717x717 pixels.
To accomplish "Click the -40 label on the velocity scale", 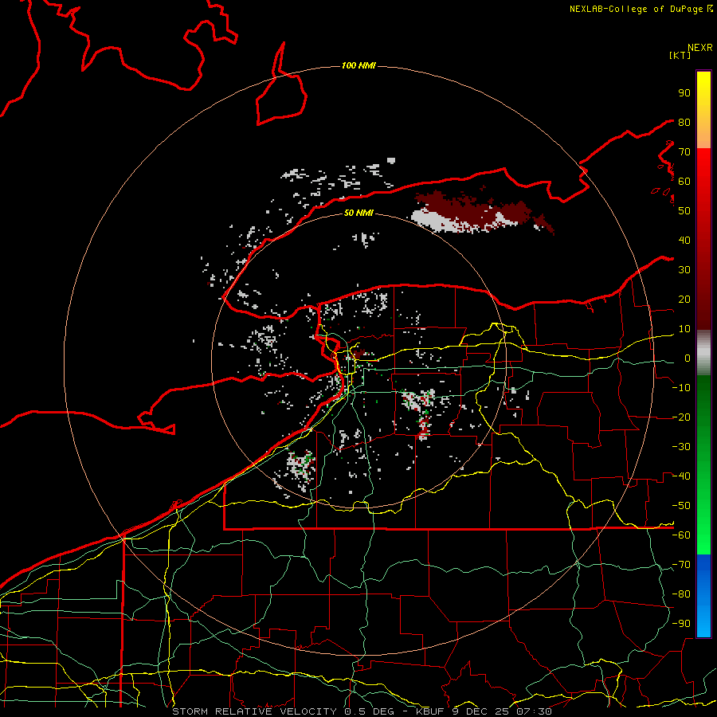I will pos(681,476).
